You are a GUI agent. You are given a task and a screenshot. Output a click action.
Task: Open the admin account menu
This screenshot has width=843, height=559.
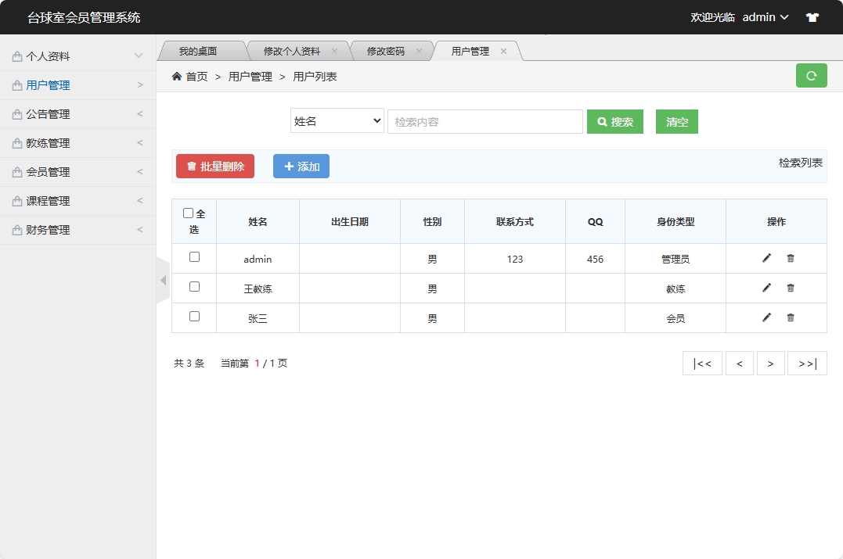765,16
